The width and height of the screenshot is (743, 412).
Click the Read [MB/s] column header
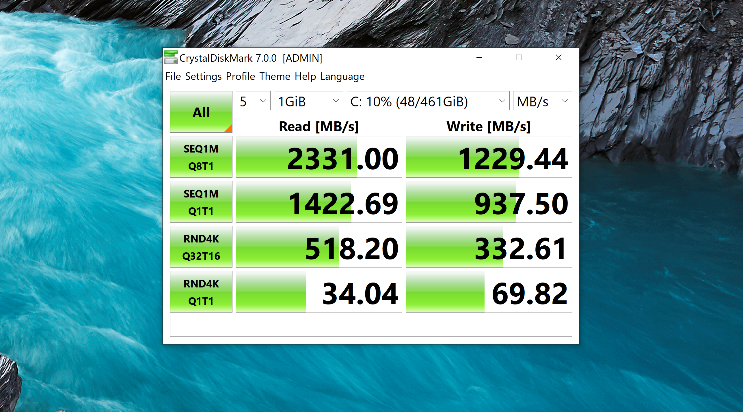click(319, 127)
